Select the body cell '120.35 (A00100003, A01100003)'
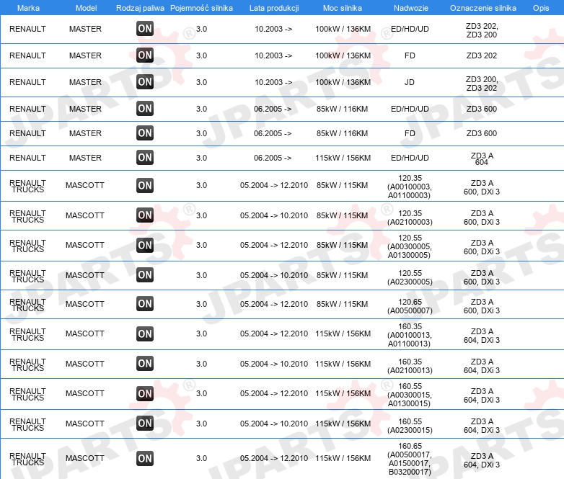Viewport: 564px width, 479px height. [x=410, y=187]
